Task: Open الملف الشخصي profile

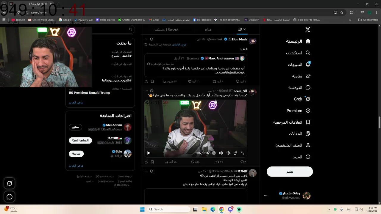Action: click(293, 145)
